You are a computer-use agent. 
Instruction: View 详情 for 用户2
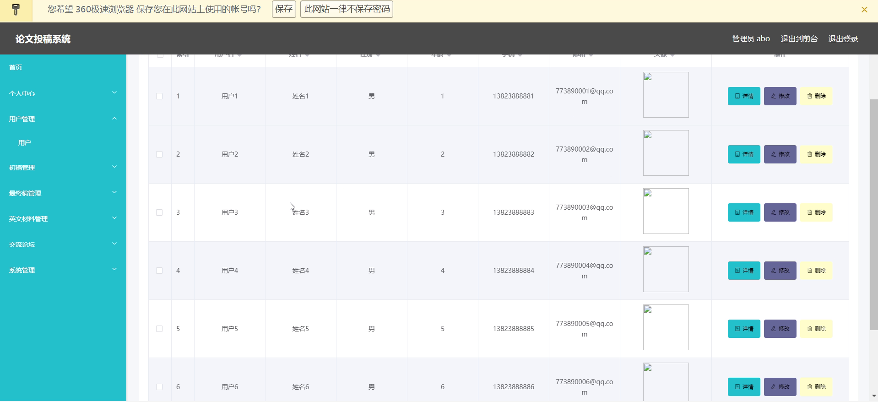click(744, 154)
